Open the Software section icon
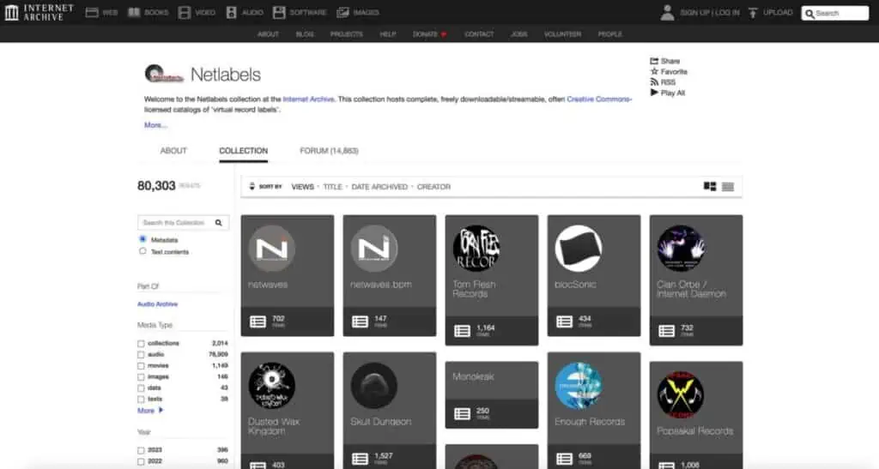This screenshot has height=469, width=879. 279,12
